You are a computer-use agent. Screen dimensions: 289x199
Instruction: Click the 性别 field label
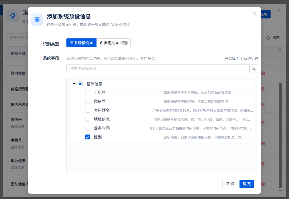pos(98,137)
